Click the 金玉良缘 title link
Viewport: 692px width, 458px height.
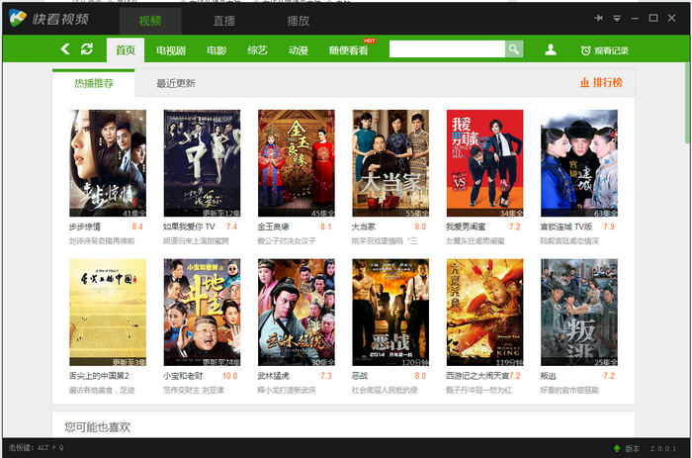pos(273,227)
